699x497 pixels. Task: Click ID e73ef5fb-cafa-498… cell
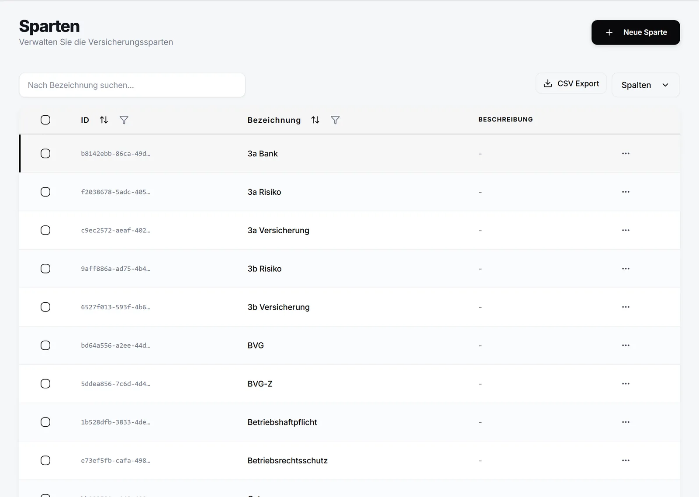coord(115,461)
